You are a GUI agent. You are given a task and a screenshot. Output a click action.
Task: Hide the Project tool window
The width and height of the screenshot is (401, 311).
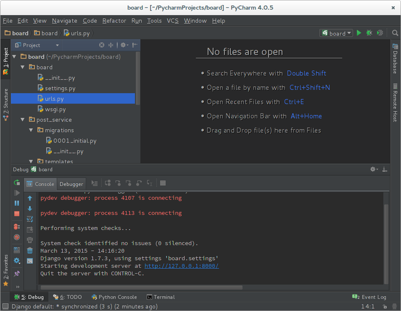[135, 45]
